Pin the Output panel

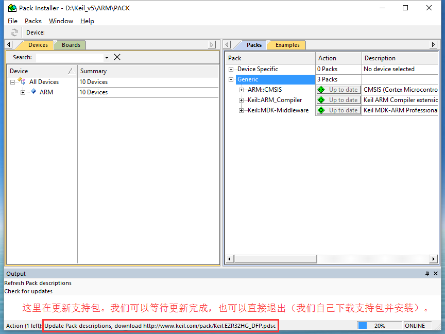427,274
